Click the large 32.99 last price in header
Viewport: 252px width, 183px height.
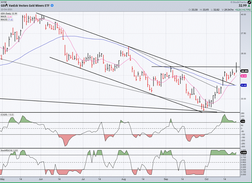click(x=243, y=6)
